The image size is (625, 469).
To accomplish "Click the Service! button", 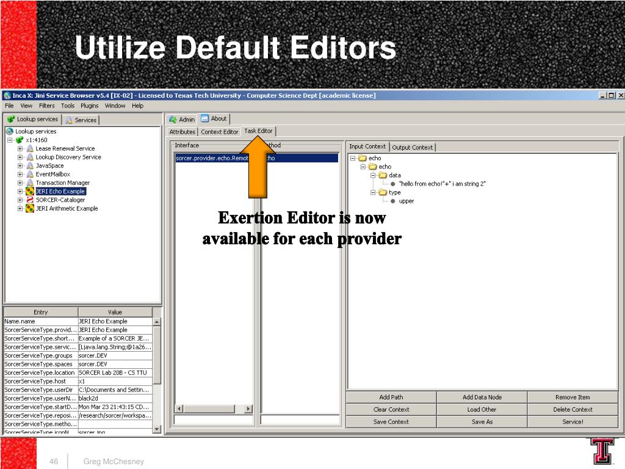I will click(573, 421).
